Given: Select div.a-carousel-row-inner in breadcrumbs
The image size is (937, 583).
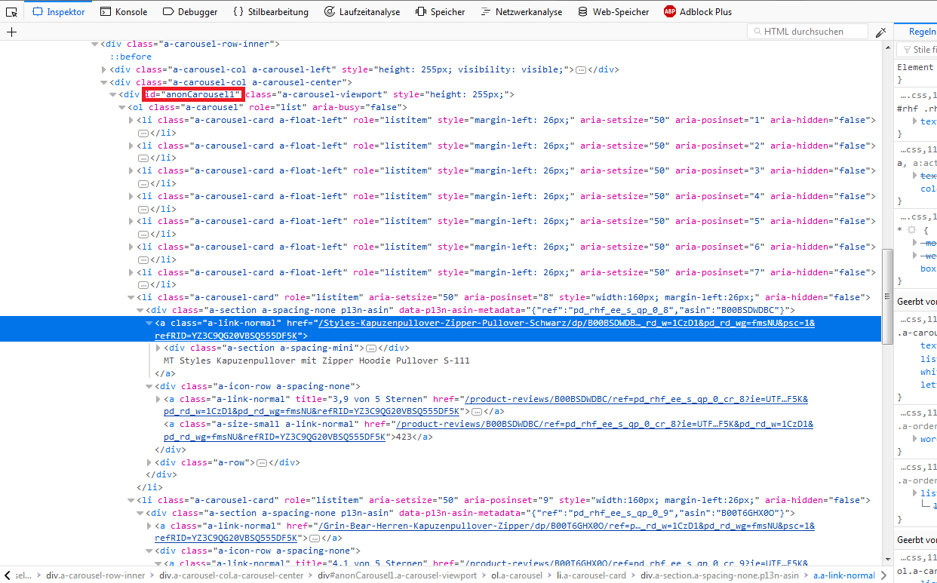Looking at the screenshot, I should coord(95,575).
